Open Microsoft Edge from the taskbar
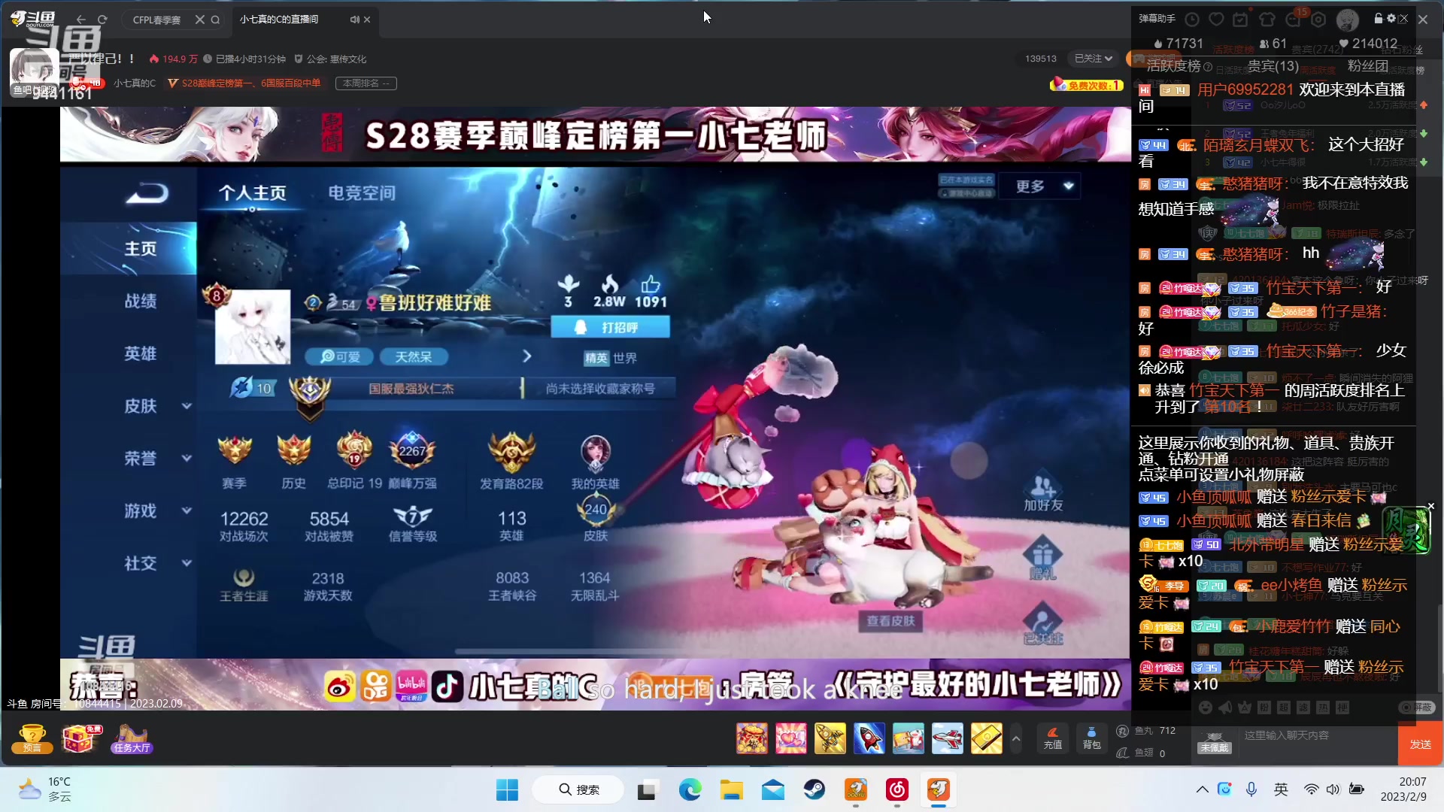Screen dimensions: 1444x812 point(690,789)
